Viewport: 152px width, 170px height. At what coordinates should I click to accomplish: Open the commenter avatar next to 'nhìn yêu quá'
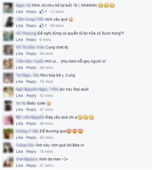click(8, 22)
